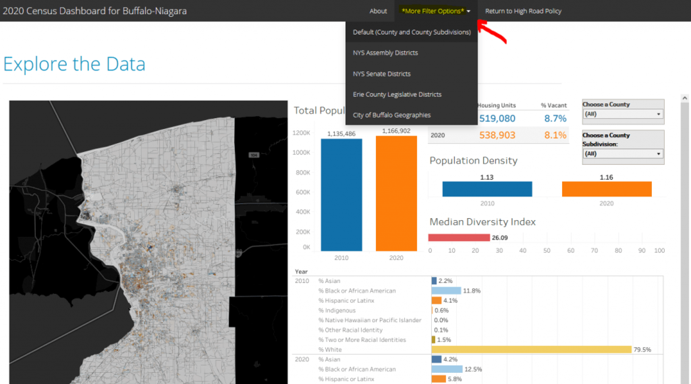Select Erie County Legislative Districts option
The image size is (691, 384).
tap(397, 94)
